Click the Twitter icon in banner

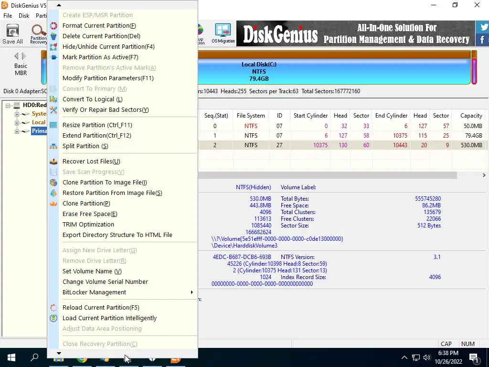484,27
